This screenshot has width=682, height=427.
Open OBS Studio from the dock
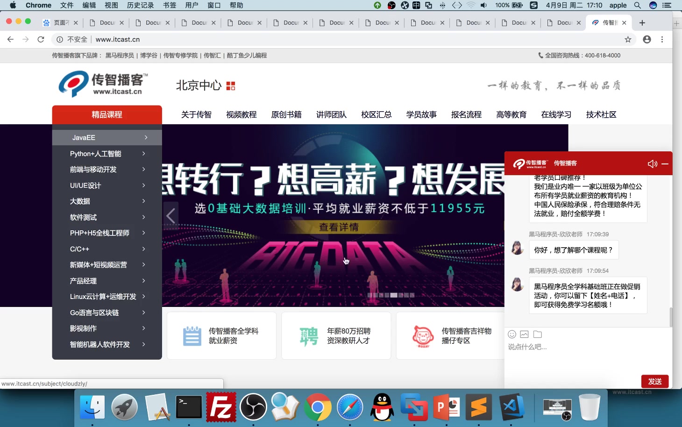[253, 407]
